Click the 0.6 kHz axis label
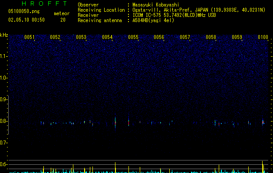Viewport: 273px width, 173px height. 3,164
